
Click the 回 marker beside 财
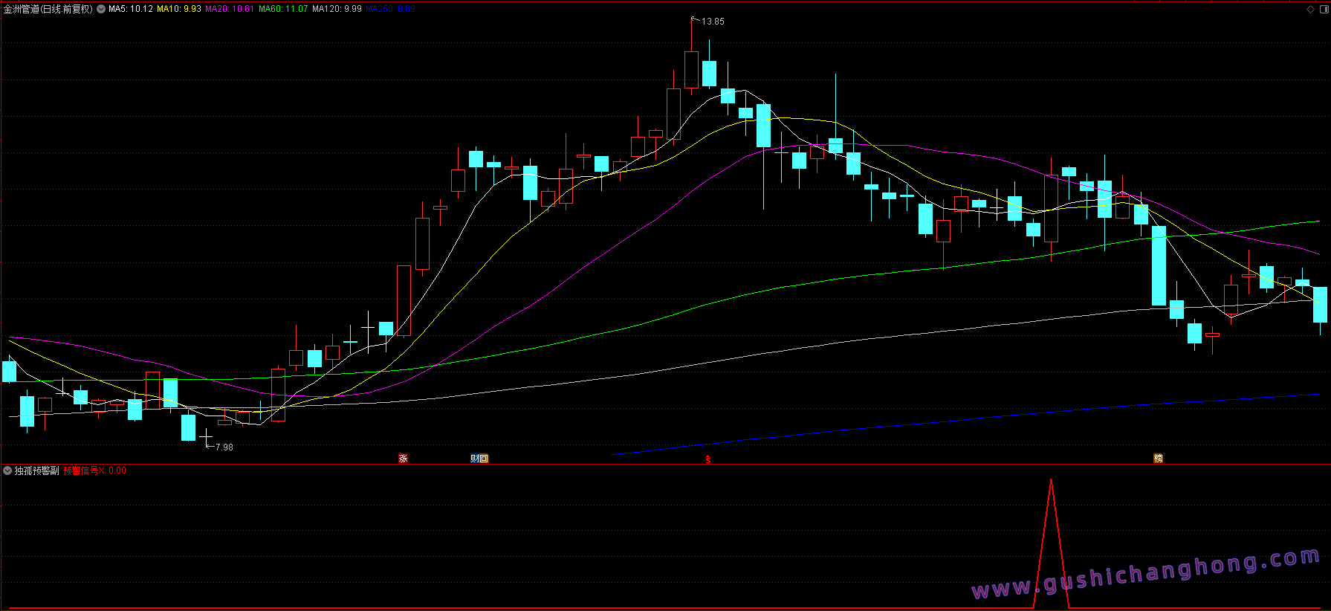click(x=484, y=459)
